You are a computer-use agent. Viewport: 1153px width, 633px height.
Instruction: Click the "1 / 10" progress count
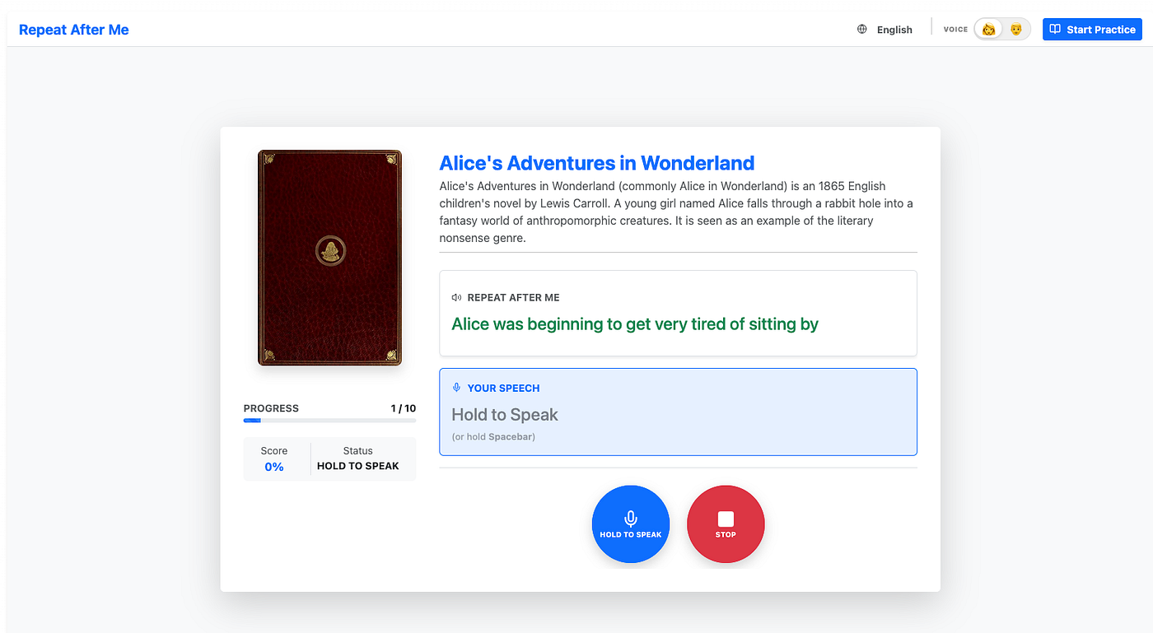pyautogui.click(x=404, y=408)
